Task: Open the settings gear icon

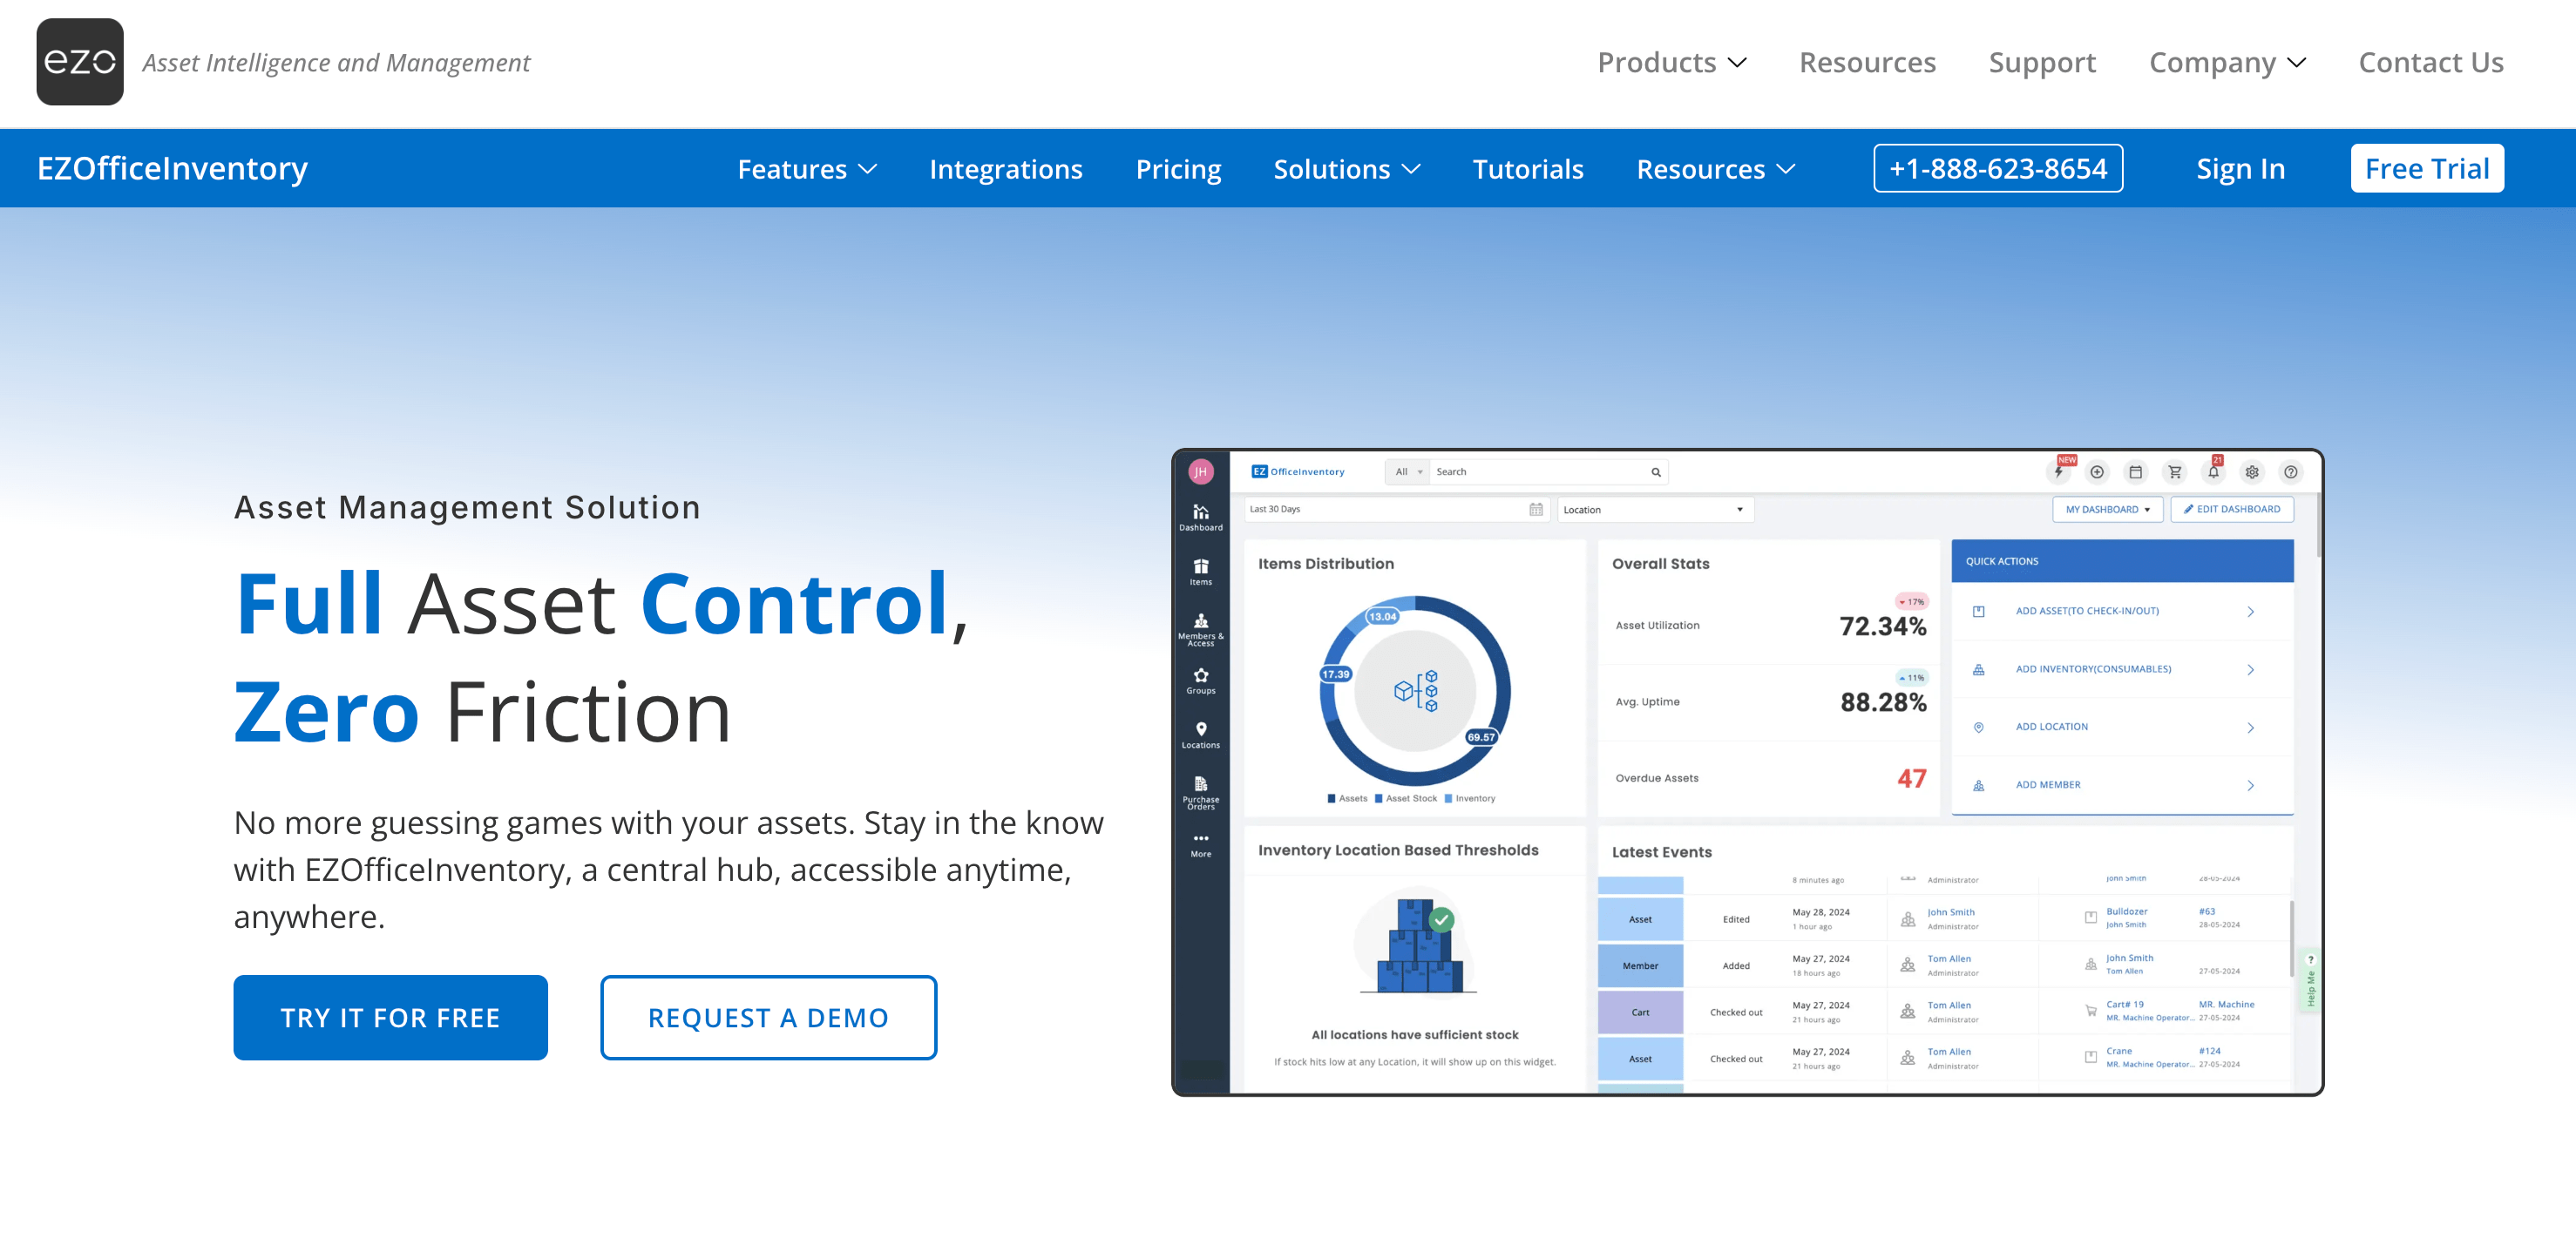Action: tap(2252, 472)
